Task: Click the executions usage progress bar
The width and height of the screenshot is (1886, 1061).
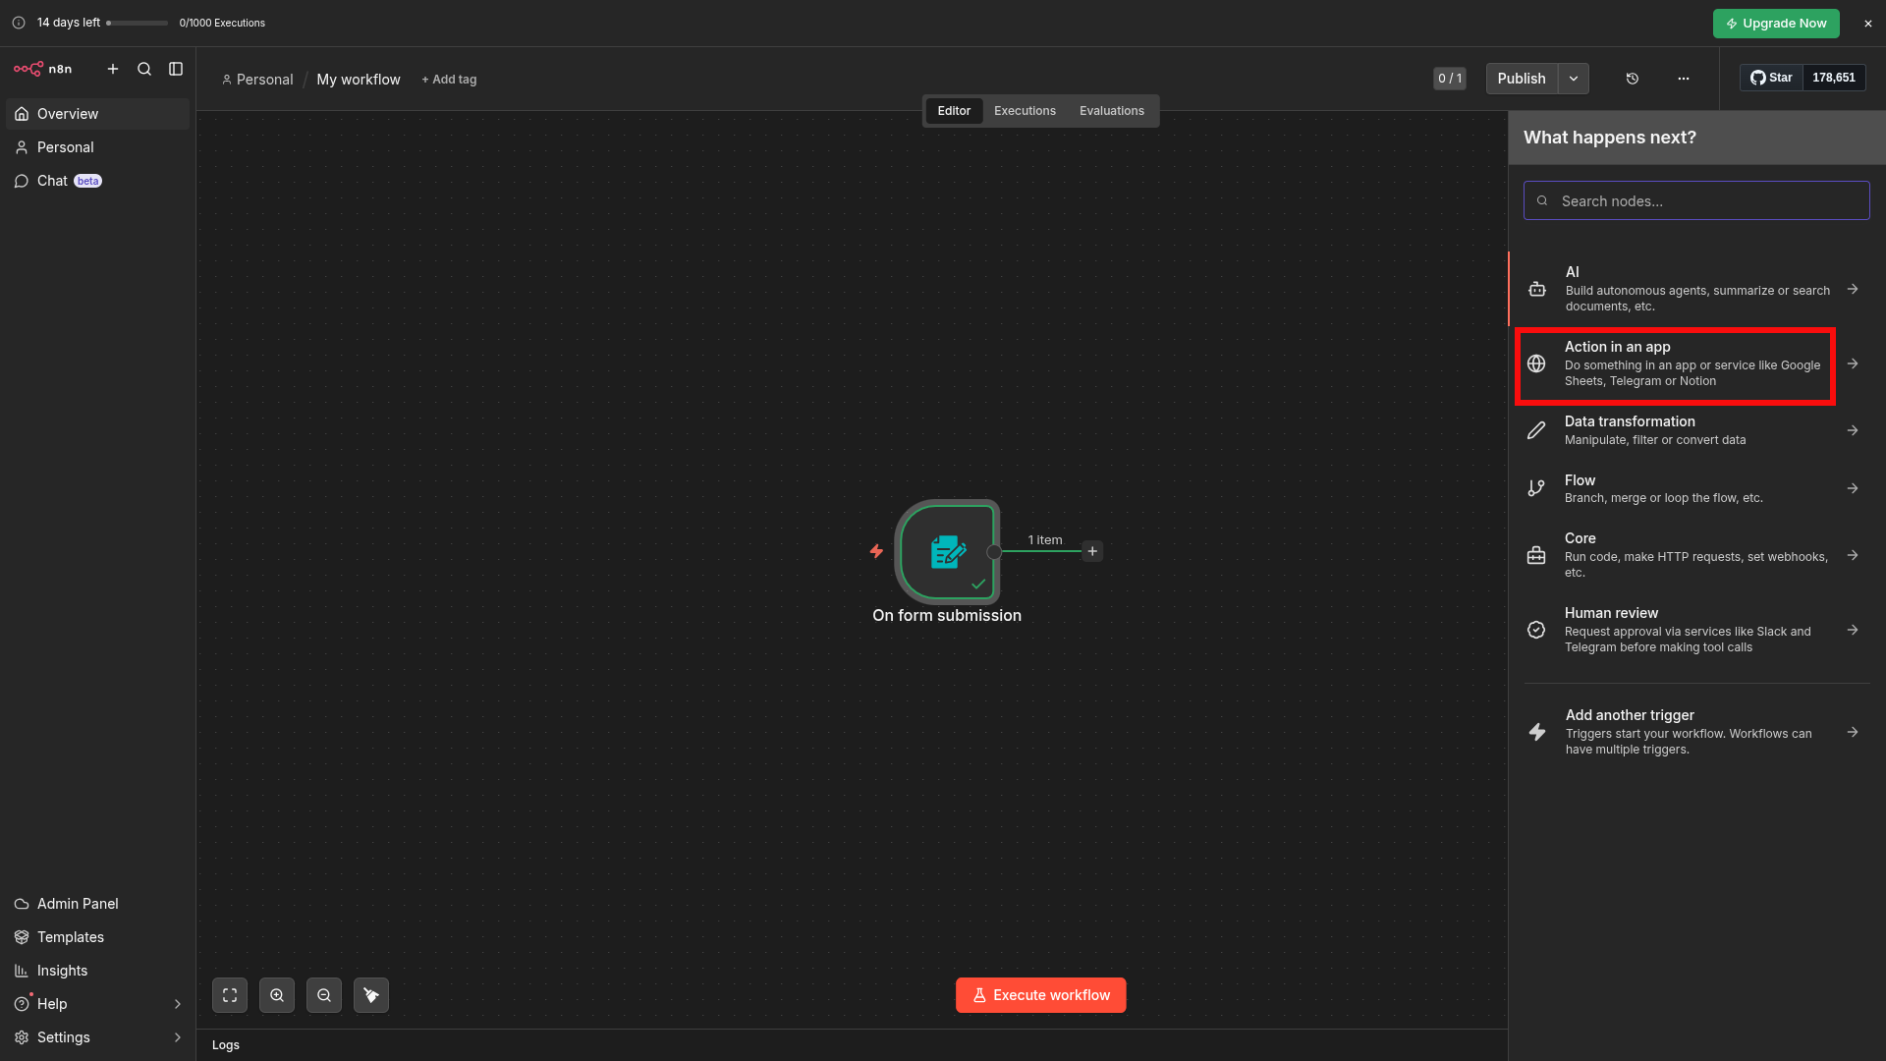Action: 138,23
